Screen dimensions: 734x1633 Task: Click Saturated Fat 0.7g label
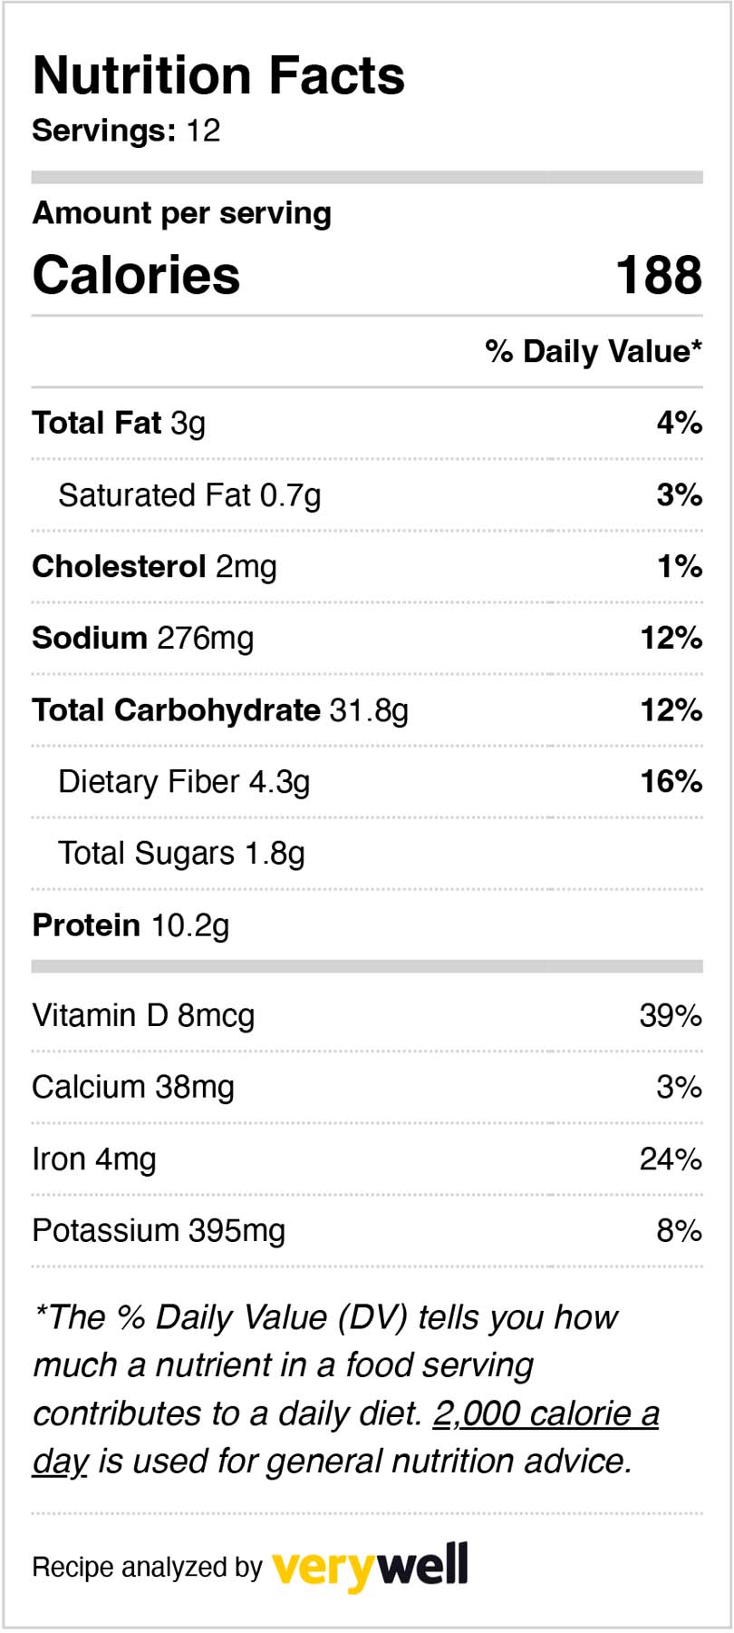point(189,495)
